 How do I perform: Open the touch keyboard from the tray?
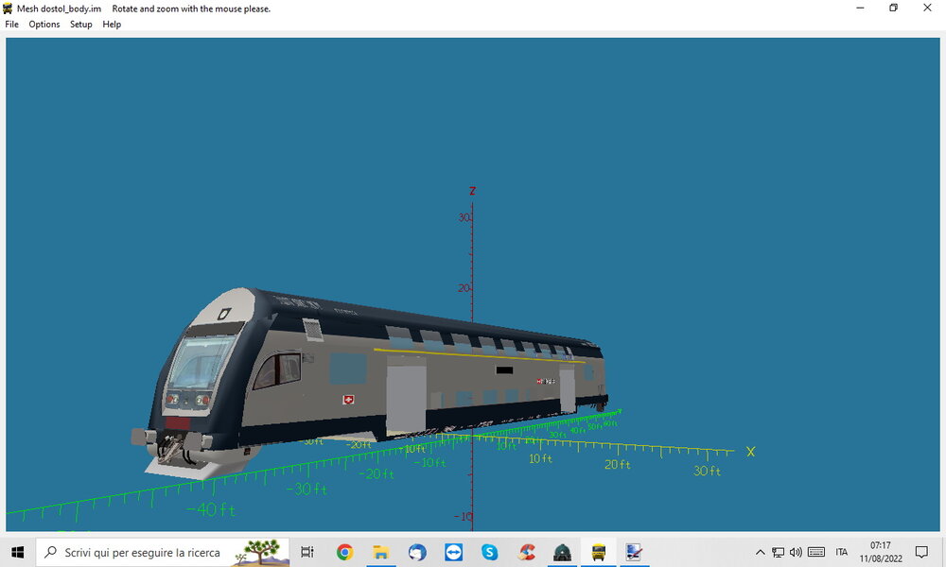click(816, 552)
